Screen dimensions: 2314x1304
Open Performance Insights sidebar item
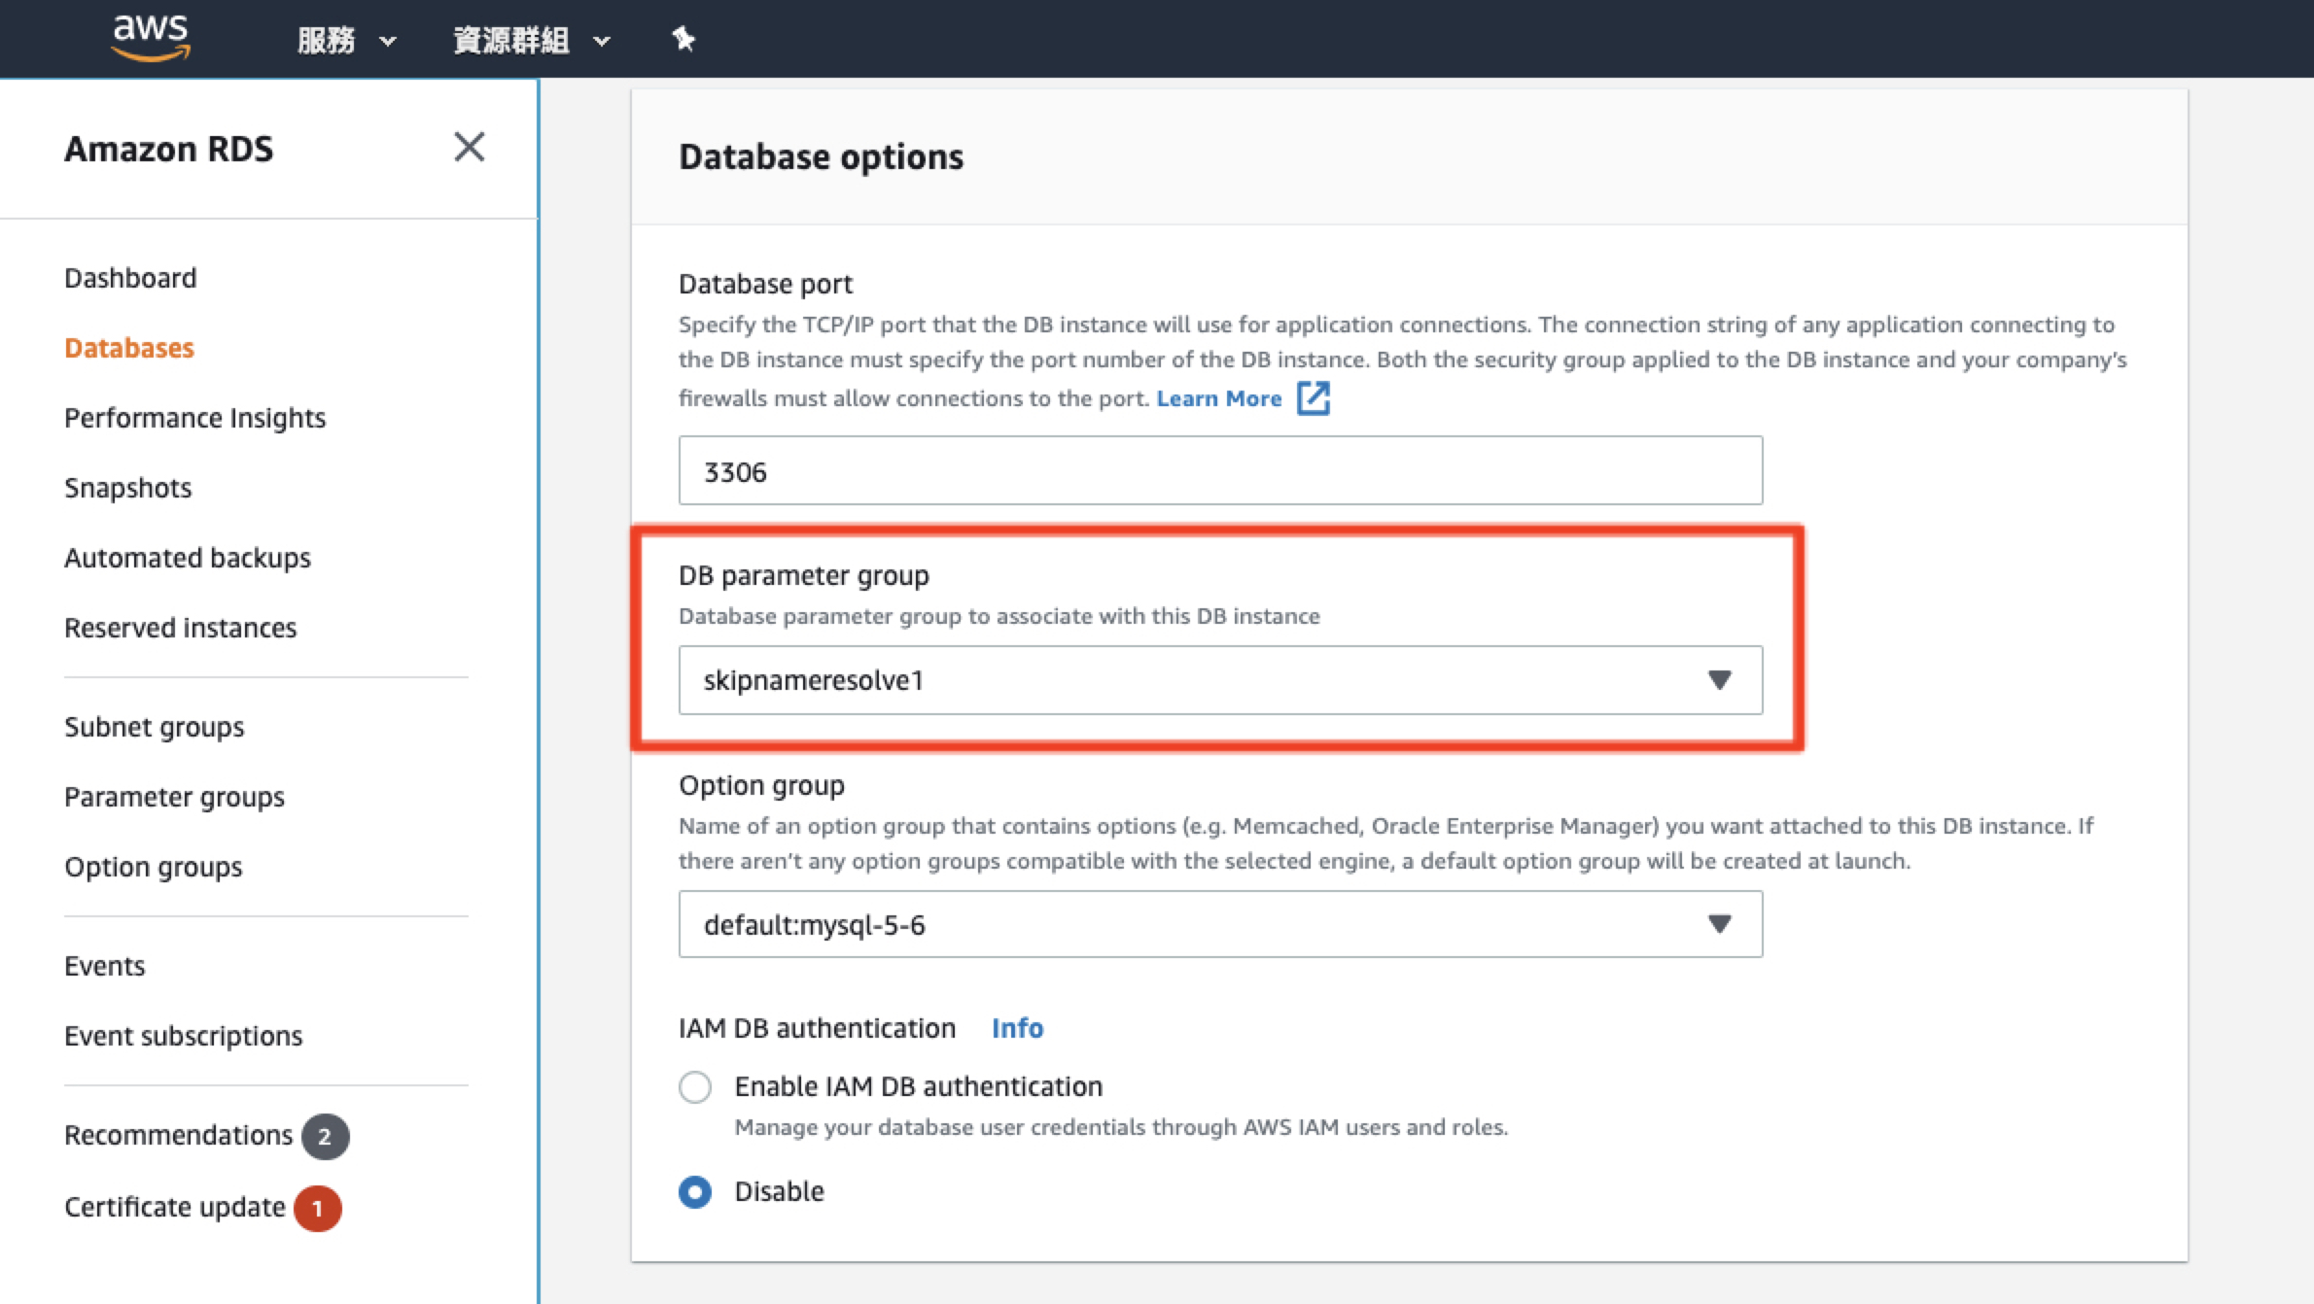(194, 418)
